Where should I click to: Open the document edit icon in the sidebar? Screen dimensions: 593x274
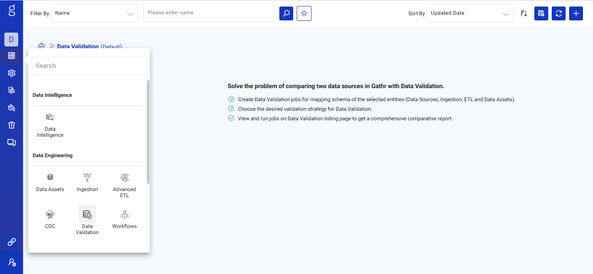12,90
